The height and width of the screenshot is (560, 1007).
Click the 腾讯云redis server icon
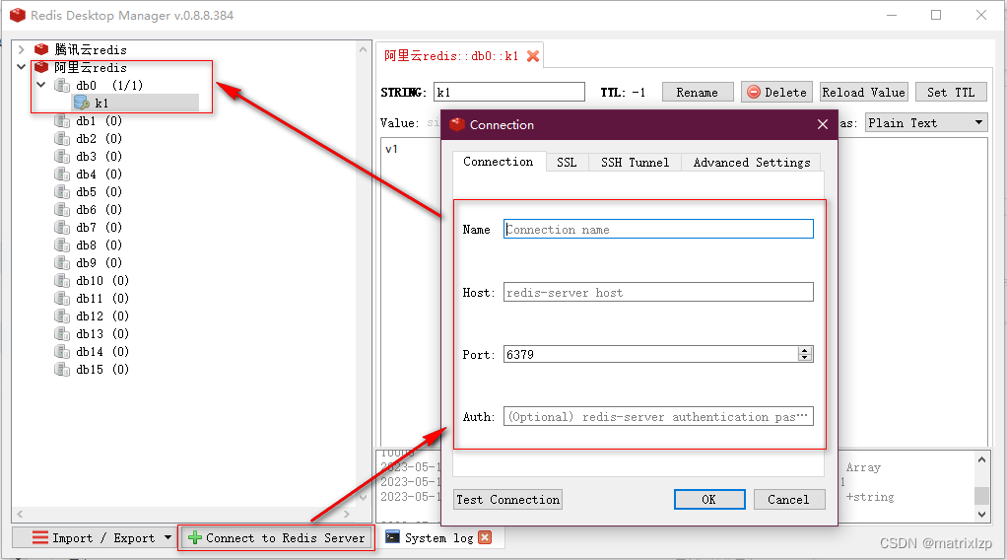tap(41, 49)
